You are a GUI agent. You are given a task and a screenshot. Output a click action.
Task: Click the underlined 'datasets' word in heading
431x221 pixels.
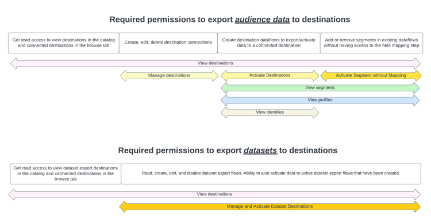[x=260, y=150]
